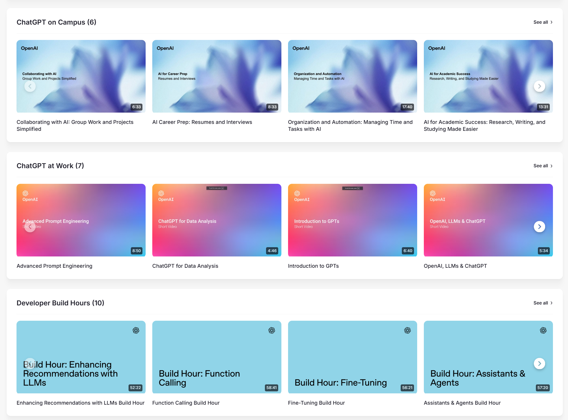Click previous arrow in ChatGPT on Campus carousel
This screenshot has height=420, width=568.
pos(30,86)
